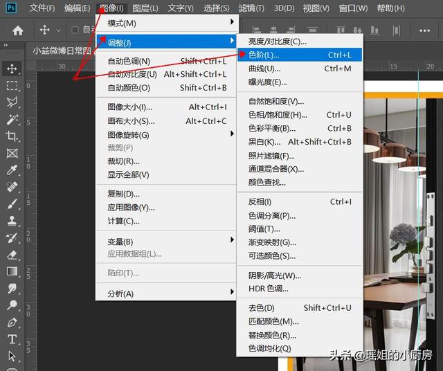443x371 pixels.
Task: Choose 曝光度(E)... command
Action: 300,82
